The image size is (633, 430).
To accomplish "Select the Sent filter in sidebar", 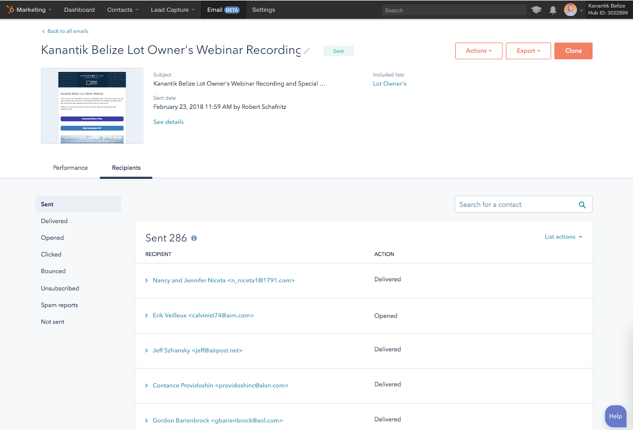I will 78,204.
